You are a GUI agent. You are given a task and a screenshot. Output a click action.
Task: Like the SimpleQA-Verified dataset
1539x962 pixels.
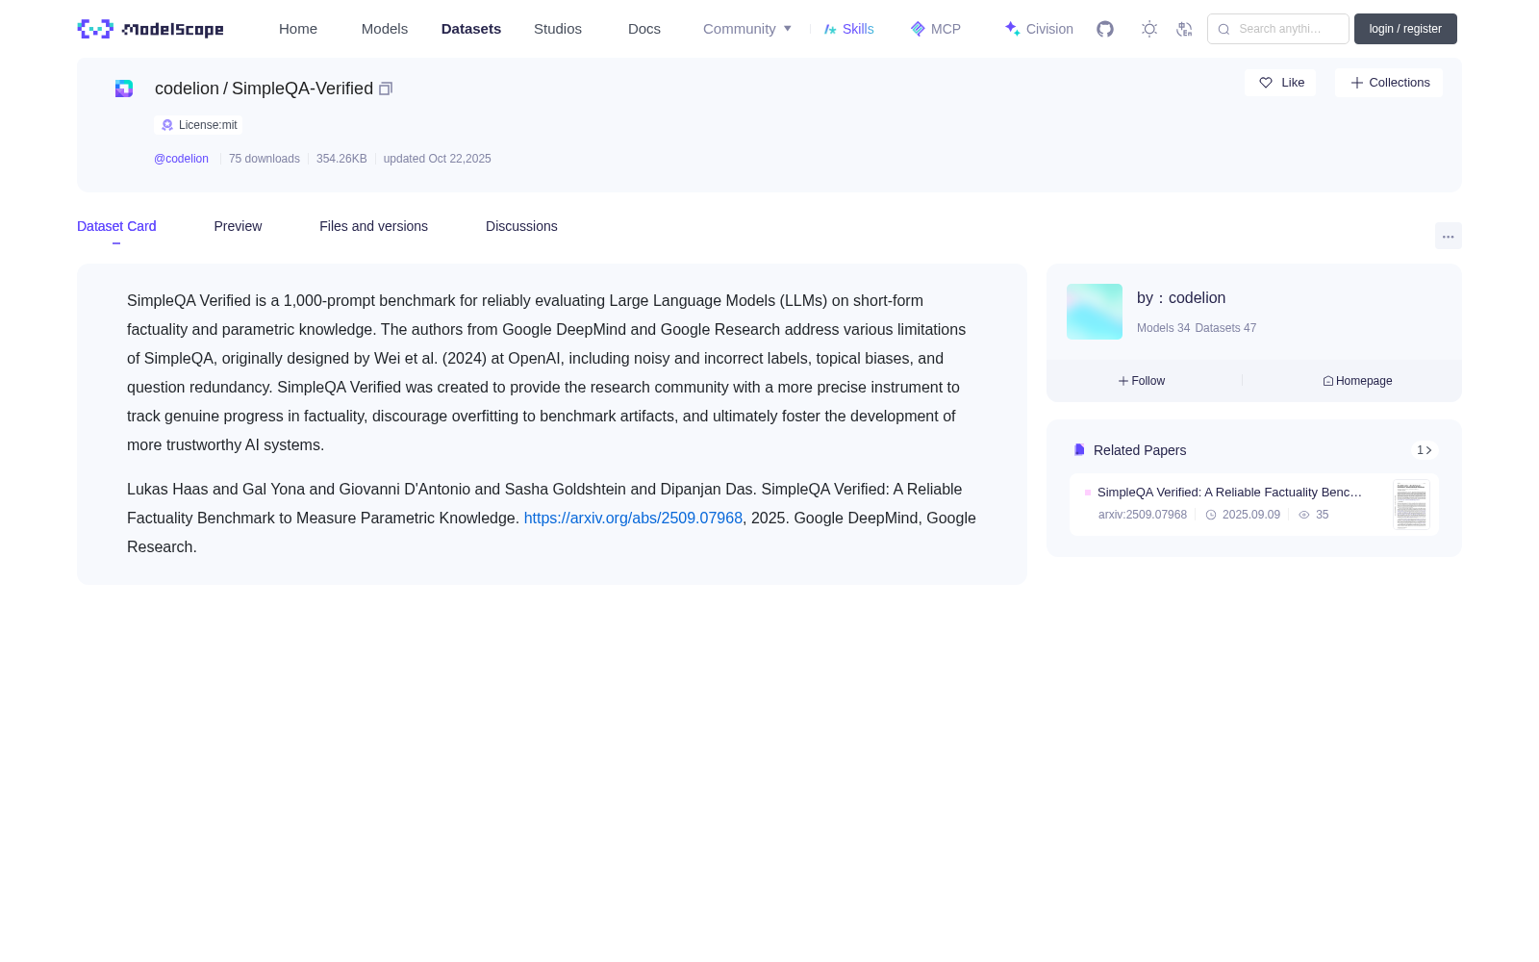(x=1280, y=83)
